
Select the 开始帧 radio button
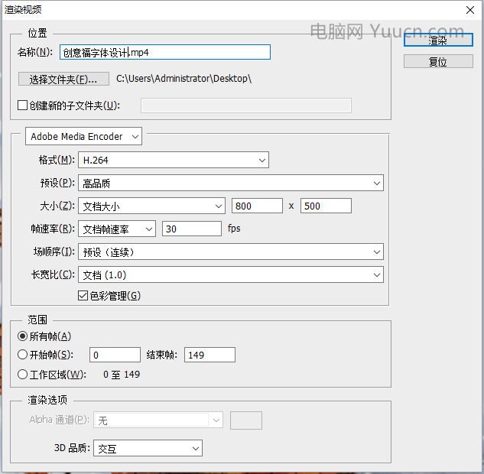click(x=22, y=355)
